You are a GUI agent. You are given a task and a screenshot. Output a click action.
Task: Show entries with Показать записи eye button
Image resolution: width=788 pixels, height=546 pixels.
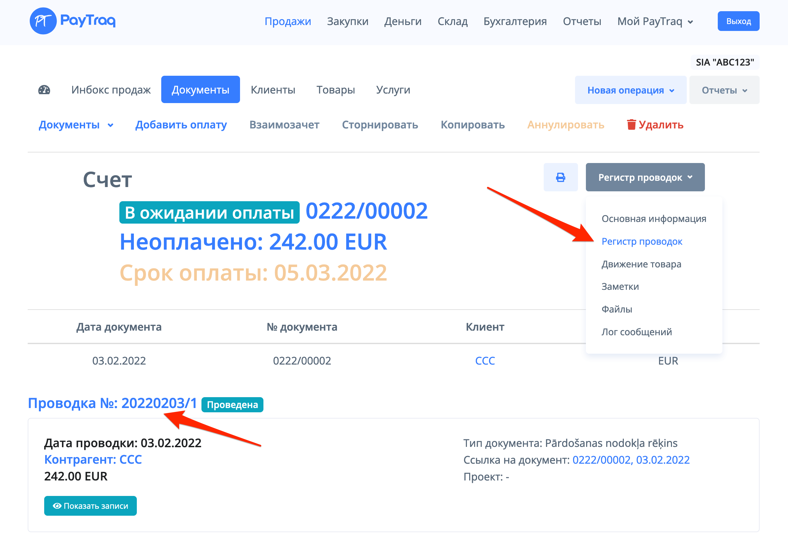pos(90,505)
